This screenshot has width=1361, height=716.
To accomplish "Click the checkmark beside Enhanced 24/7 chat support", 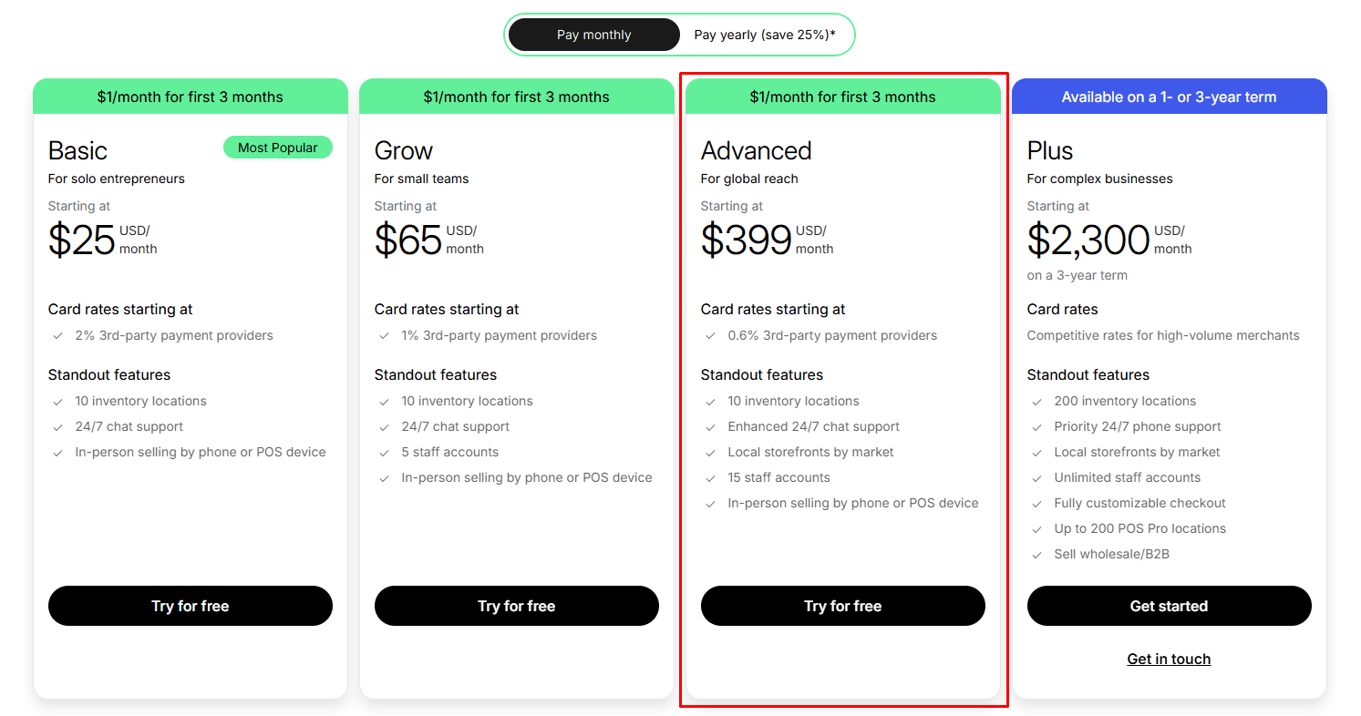I will pos(710,426).
